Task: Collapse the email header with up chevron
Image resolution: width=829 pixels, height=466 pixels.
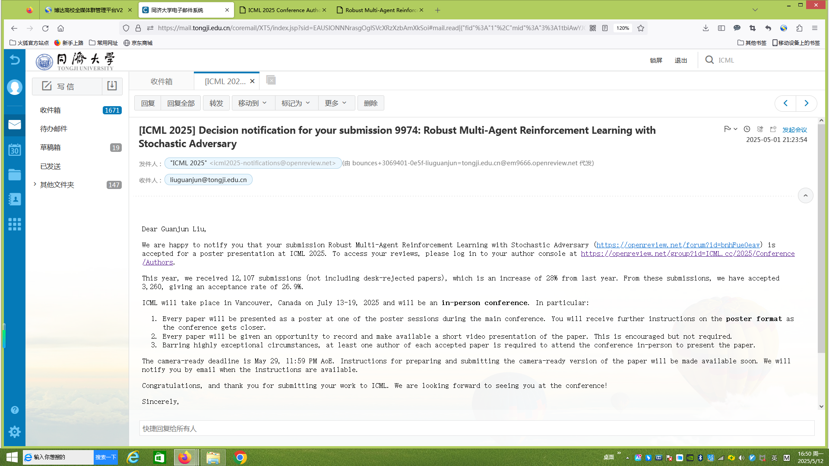Action: [x=805, y=195]
